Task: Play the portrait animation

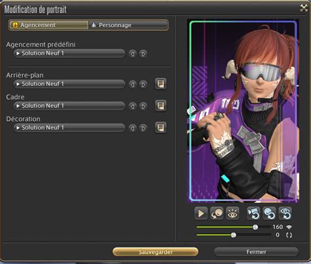Action: pyautogui.click(x=201, y=213)
